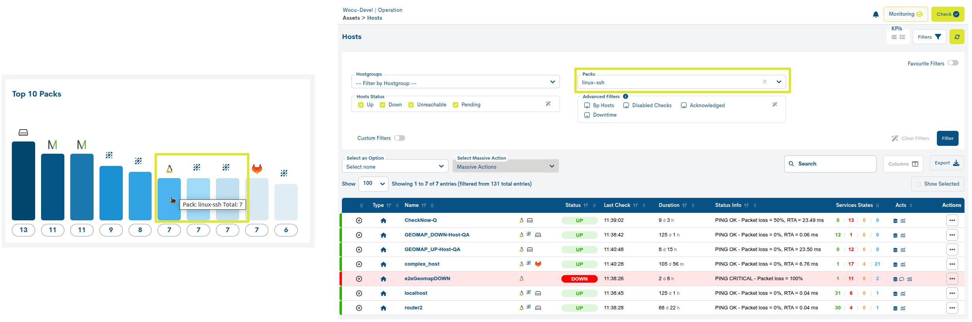The image size is (972, 322).
Task: Click the Services States column header
Action: pyautogui.click(x=854, y=205)
